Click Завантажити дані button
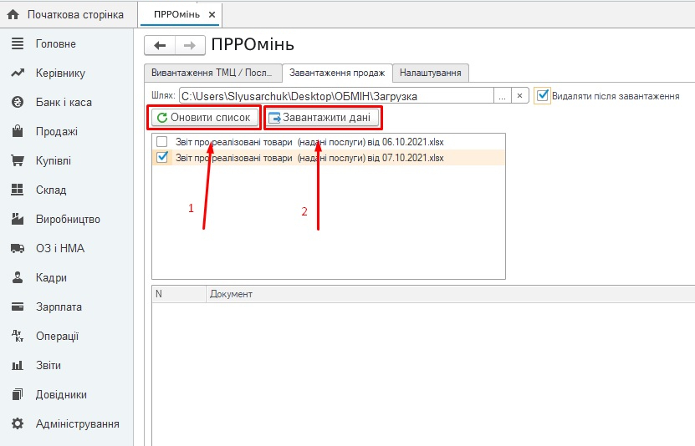695x446 pixels. coord(324,118)
